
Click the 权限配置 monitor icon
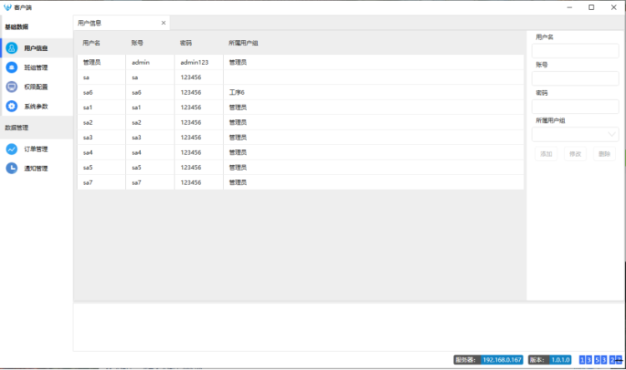[12, 87]
